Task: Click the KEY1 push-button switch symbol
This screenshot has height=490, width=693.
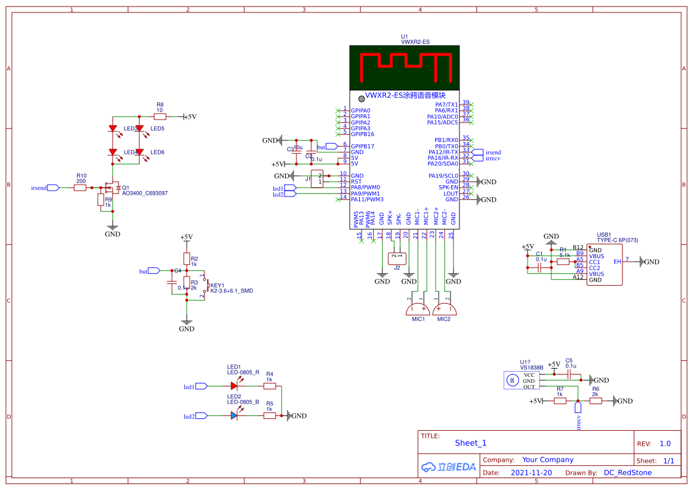Action: coord(206,285)
